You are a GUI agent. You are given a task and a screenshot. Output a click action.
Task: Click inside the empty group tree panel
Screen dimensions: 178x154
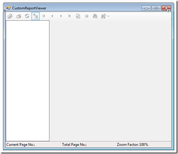pos(28,81)
